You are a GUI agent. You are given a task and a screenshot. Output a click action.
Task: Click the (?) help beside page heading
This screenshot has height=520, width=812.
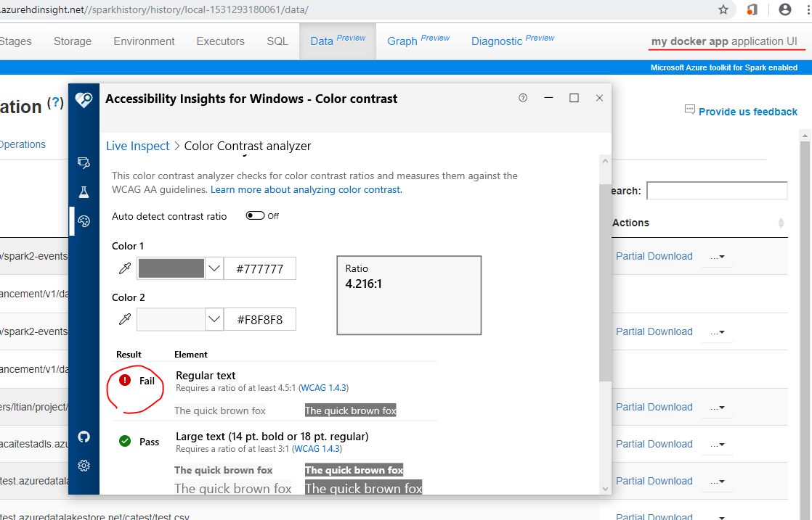[x=55, y=102]
